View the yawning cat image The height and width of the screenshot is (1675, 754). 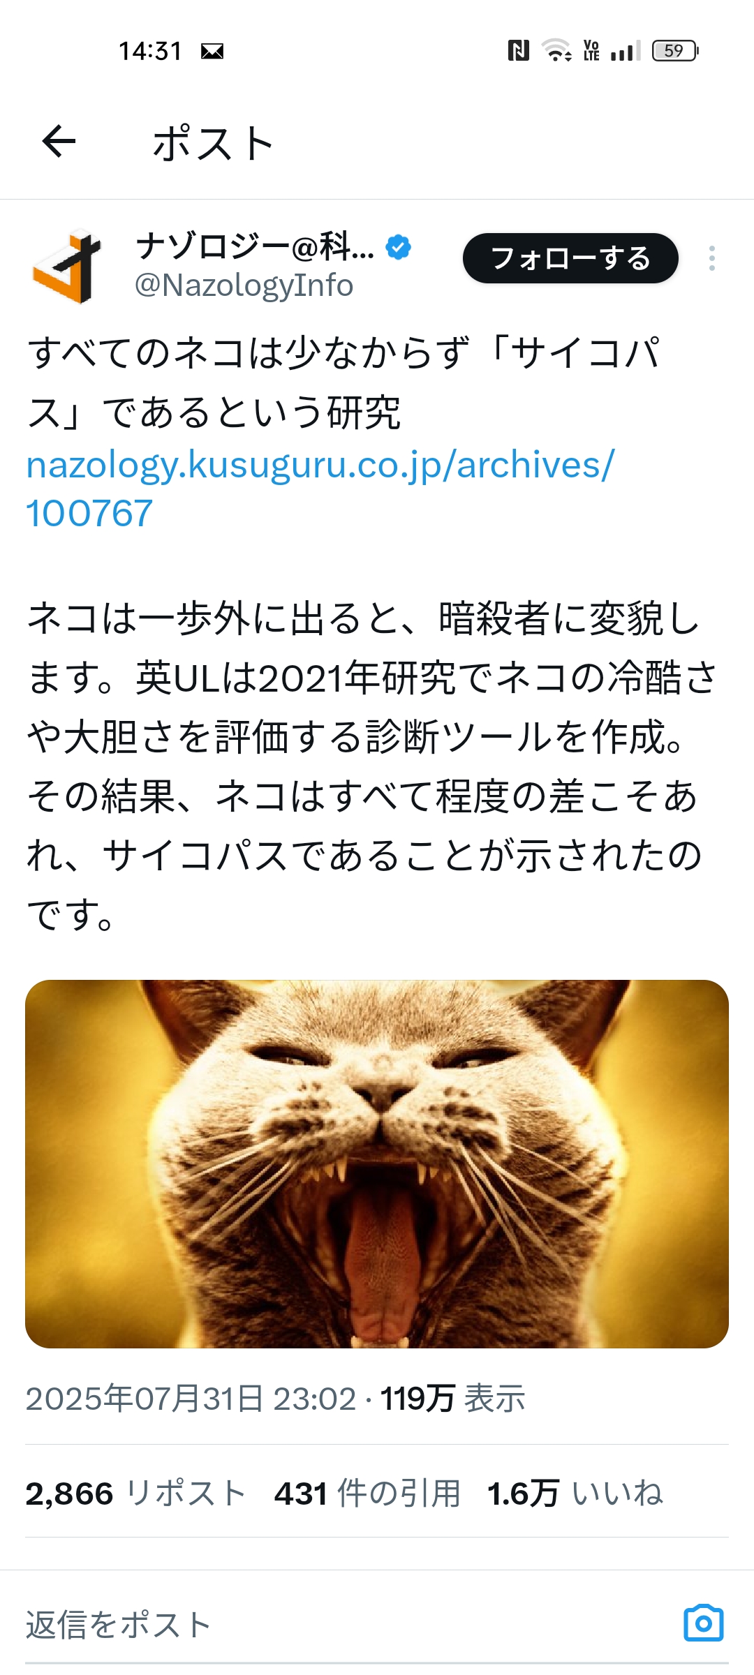click(377, 1164)
